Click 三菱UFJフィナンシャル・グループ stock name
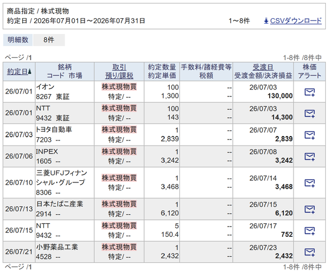 click(x=61, y=177)
